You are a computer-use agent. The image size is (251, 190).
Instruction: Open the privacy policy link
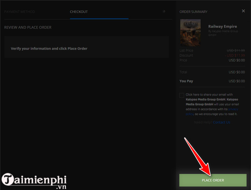tap(233, 109)
